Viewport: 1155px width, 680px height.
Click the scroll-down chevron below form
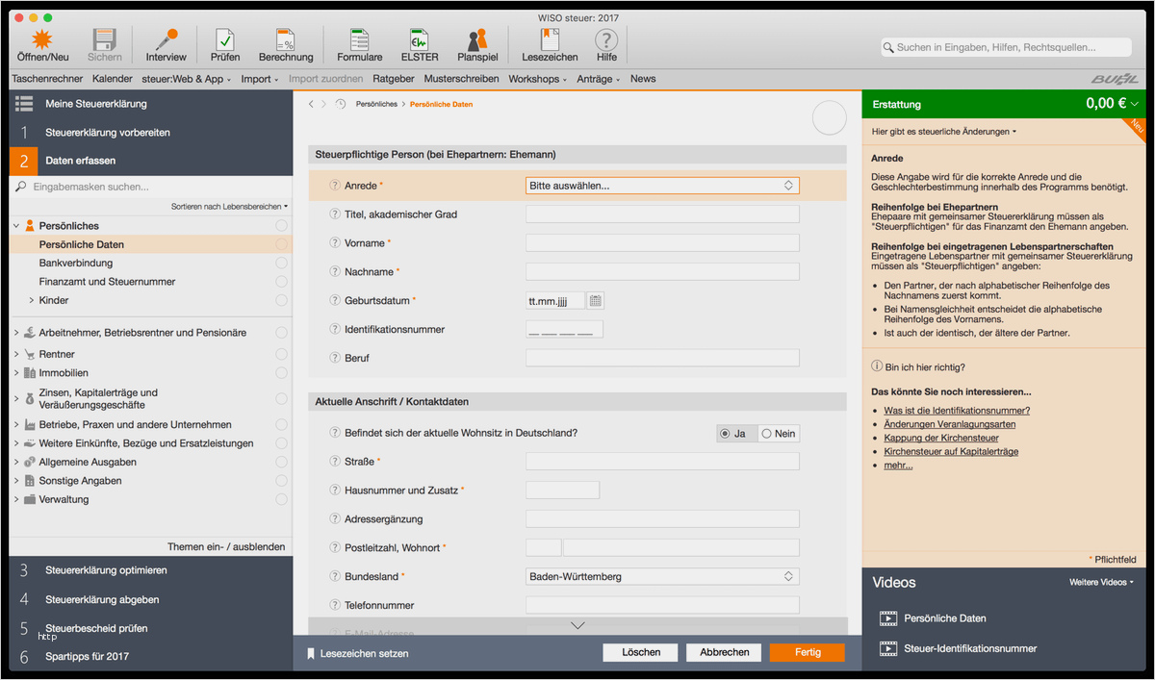click(x=577, y=625)
